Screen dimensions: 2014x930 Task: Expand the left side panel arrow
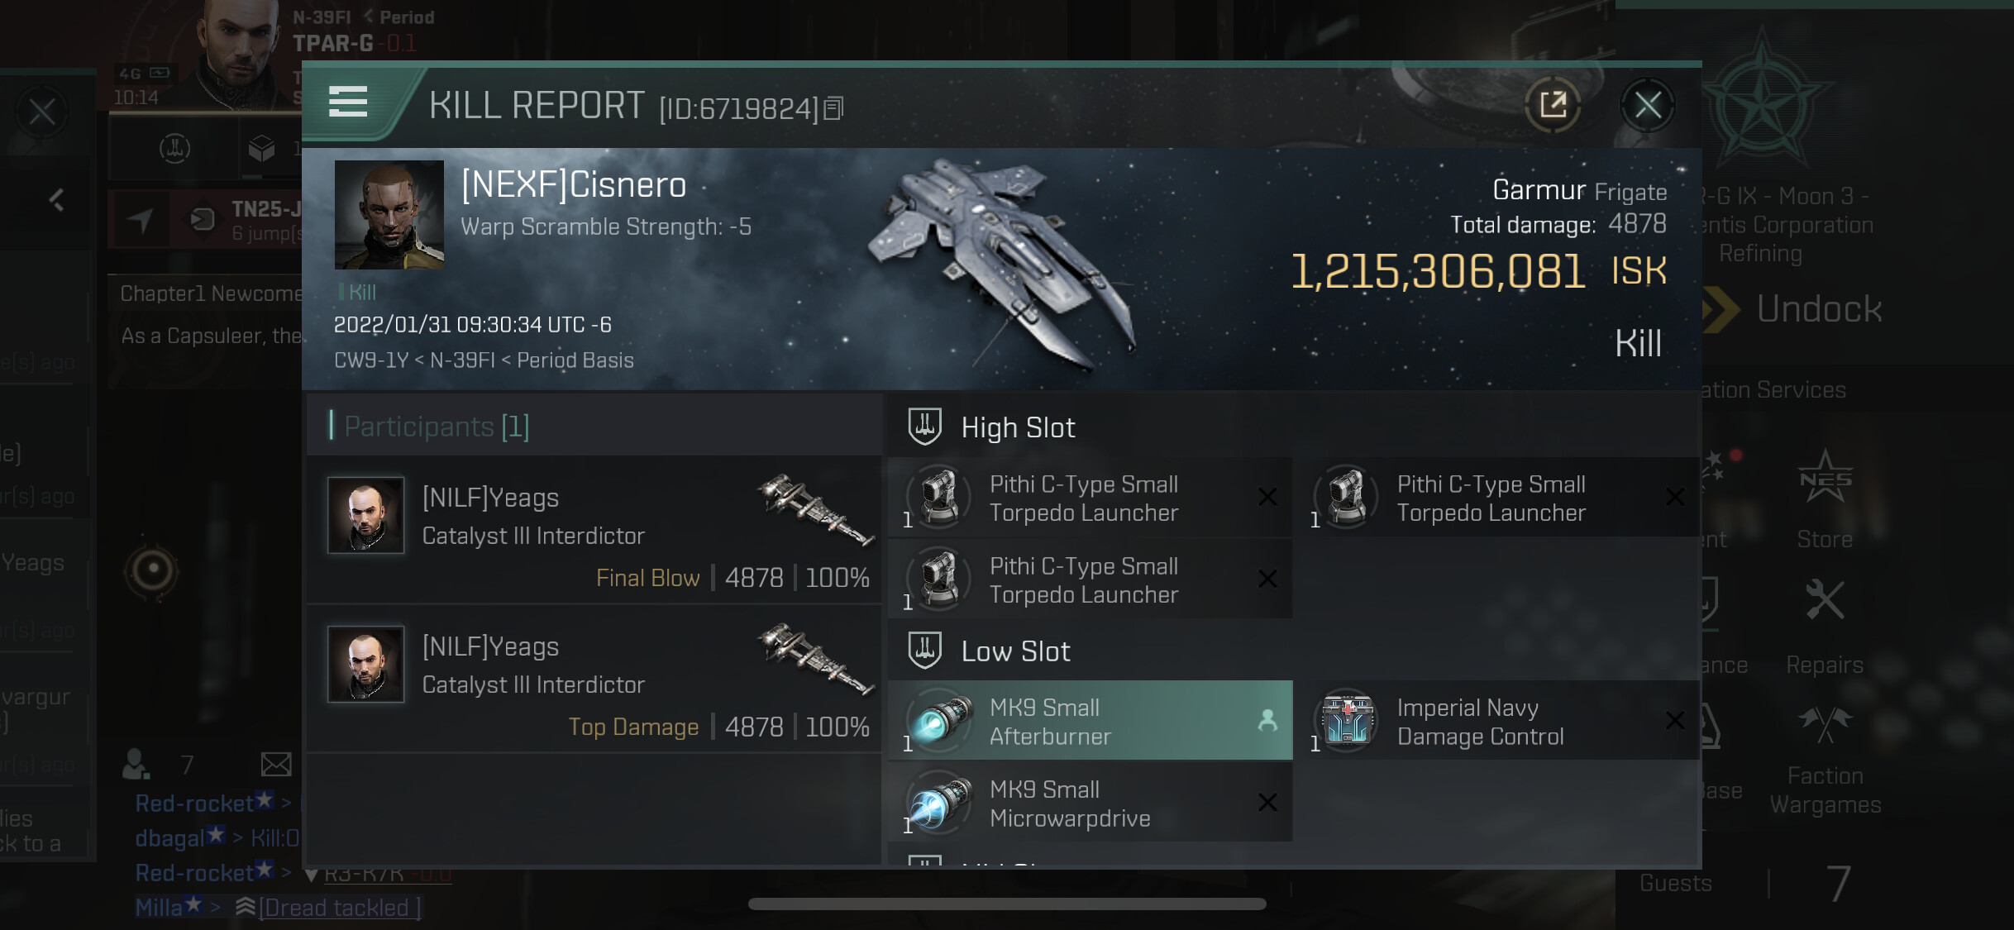tap(56, 199)
